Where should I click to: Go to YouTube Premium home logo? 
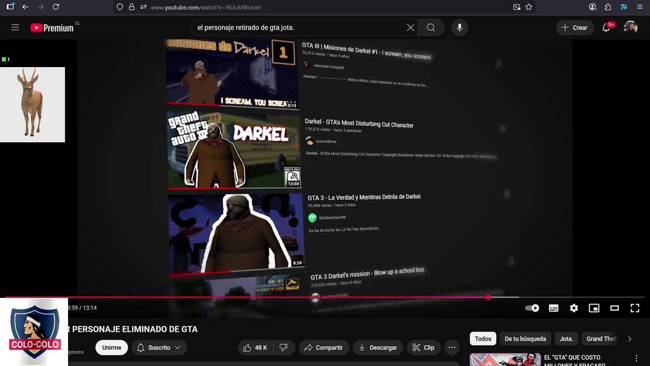(x=52, y=28)
